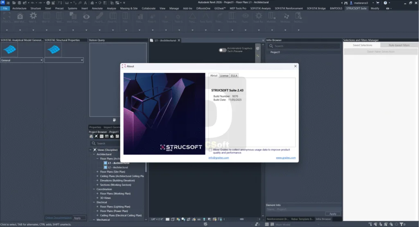
Task: Click the dimmed eye ribbon icon
Action: click(x=86, y=16)
